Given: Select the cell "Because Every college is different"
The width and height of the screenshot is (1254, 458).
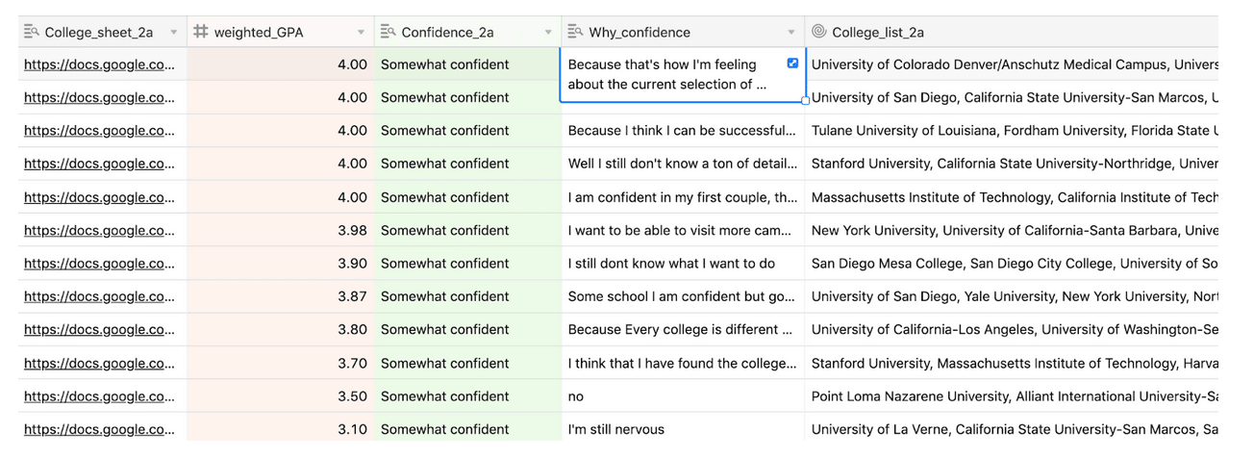Looking at the screenshot, I should (683, 329).
